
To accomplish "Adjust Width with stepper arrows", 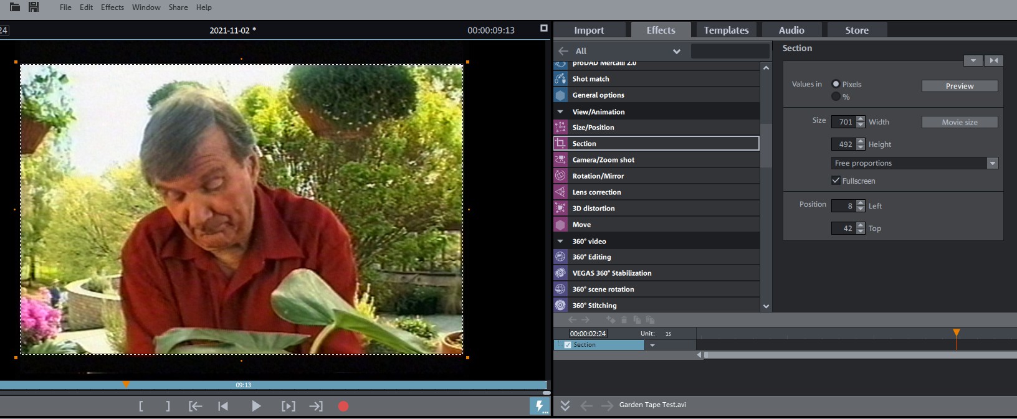I will 861,122.
